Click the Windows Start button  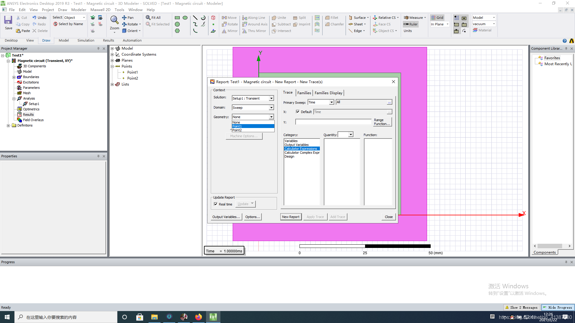pos(7,317)
